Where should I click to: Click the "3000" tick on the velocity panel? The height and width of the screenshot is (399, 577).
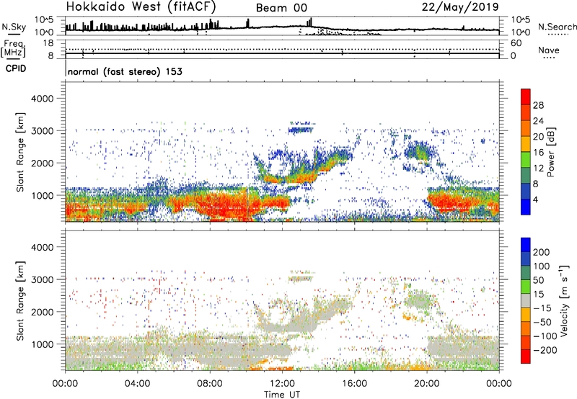42,279
